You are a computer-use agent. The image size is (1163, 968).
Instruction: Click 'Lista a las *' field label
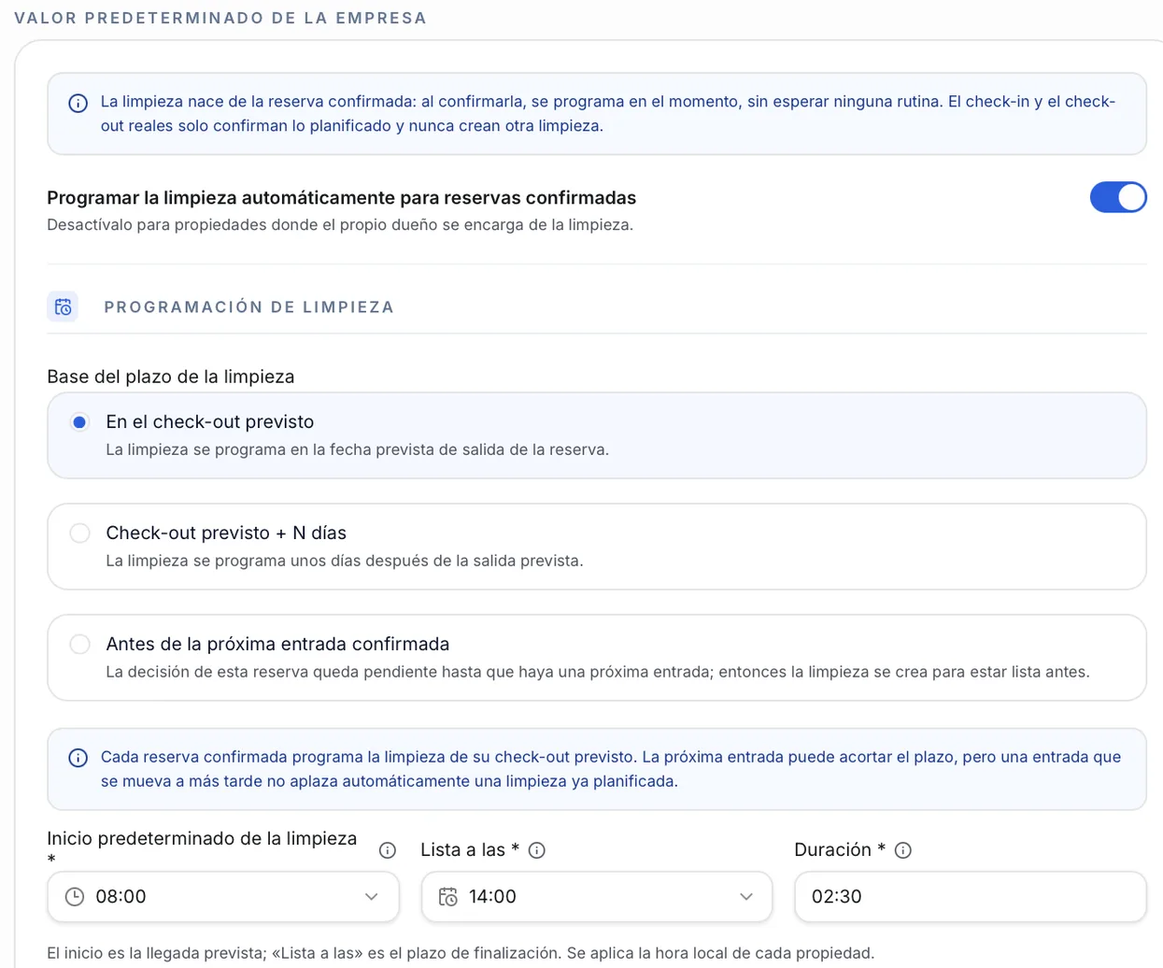470,850
